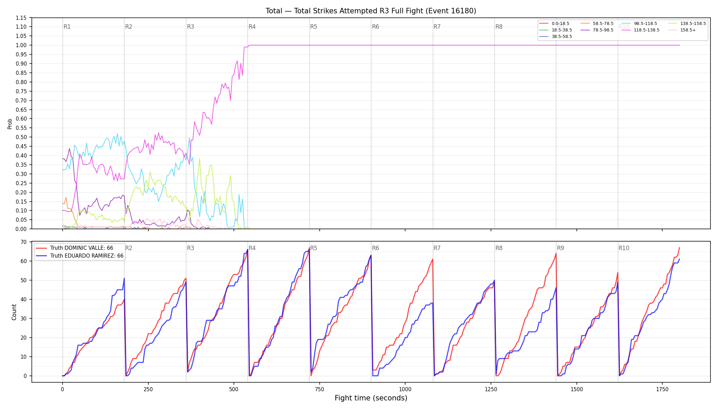Screen dimensions: 718x410
Task: Click the 158.5+ pink legend entry
Action: click(682, 30)
